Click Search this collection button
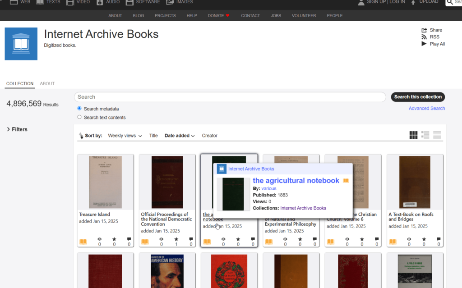462x288 pixels. [418, 97]
